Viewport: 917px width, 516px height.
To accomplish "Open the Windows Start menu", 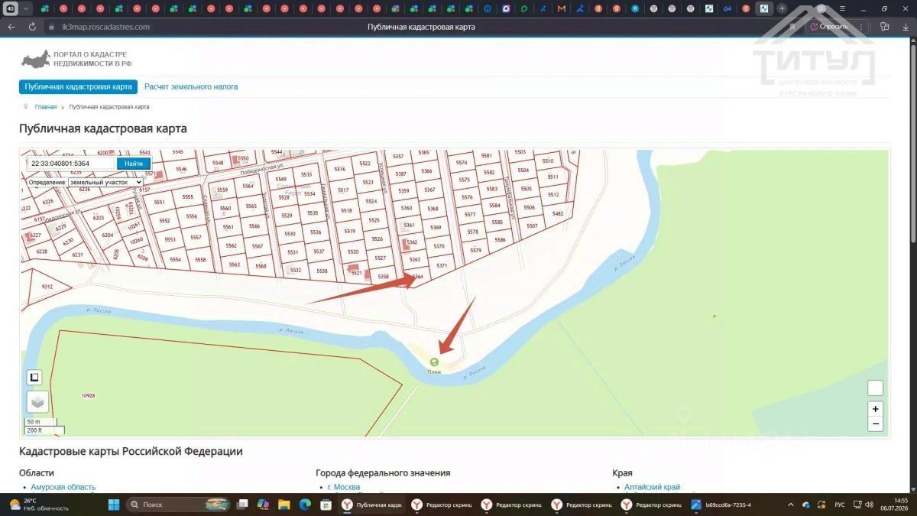I will coord(114,505).
